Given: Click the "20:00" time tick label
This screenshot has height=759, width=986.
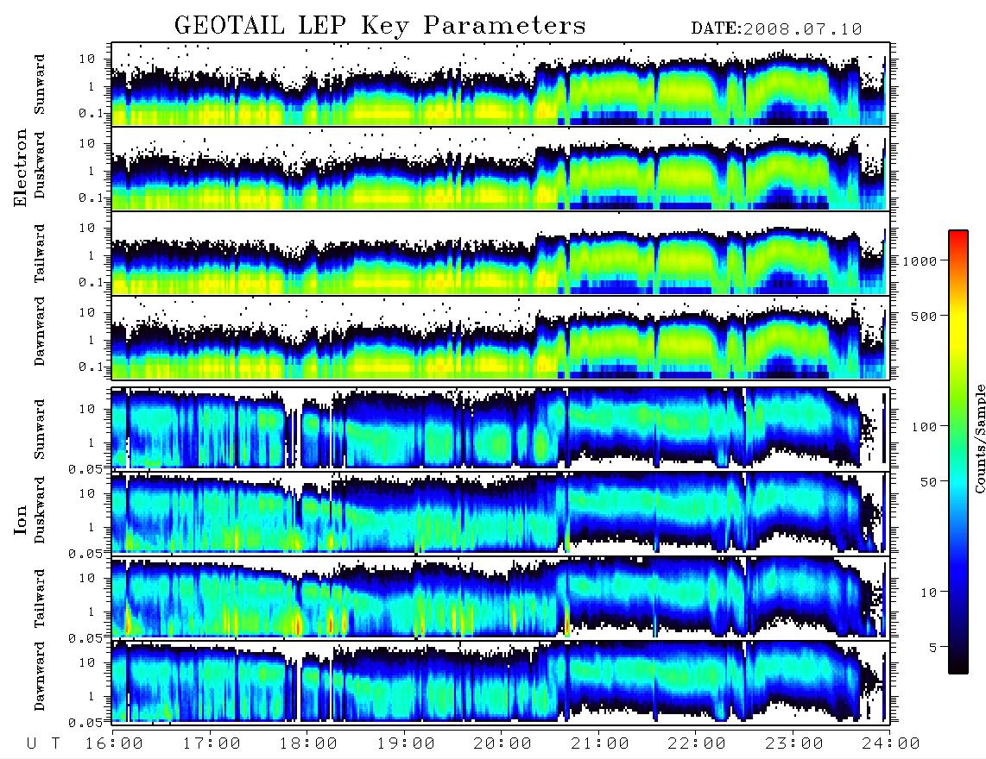Looking at the screenshot, I should (503, 743).
